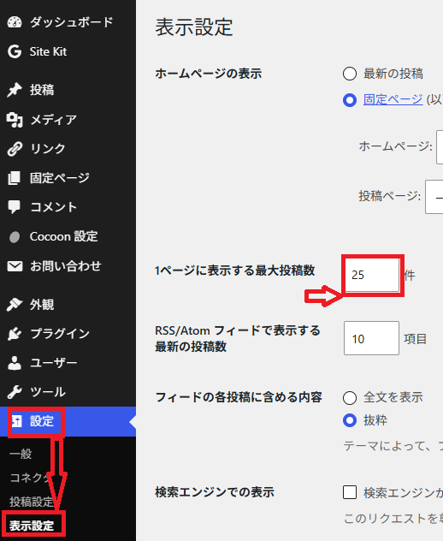The image size is (443, 541).
Task: Click the RSS feed item count field
Action: pyautogui.click(x=372, y=338)
